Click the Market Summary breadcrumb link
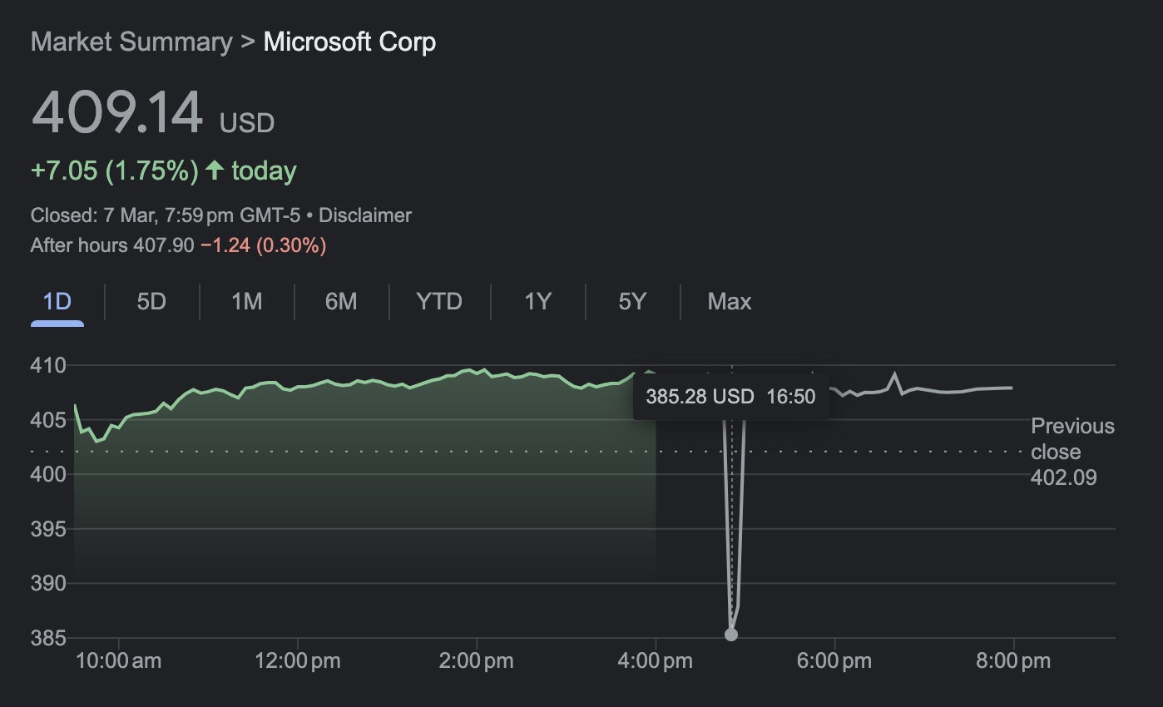1163x707 pixels. 131,42
